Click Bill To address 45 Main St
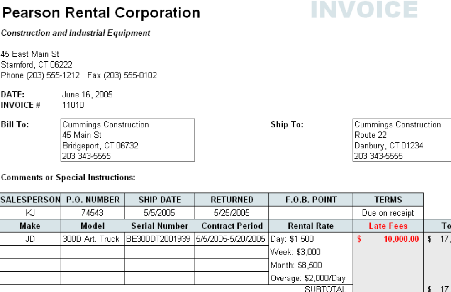Viewport: 451px width, 292px height. tap(82, 135)
